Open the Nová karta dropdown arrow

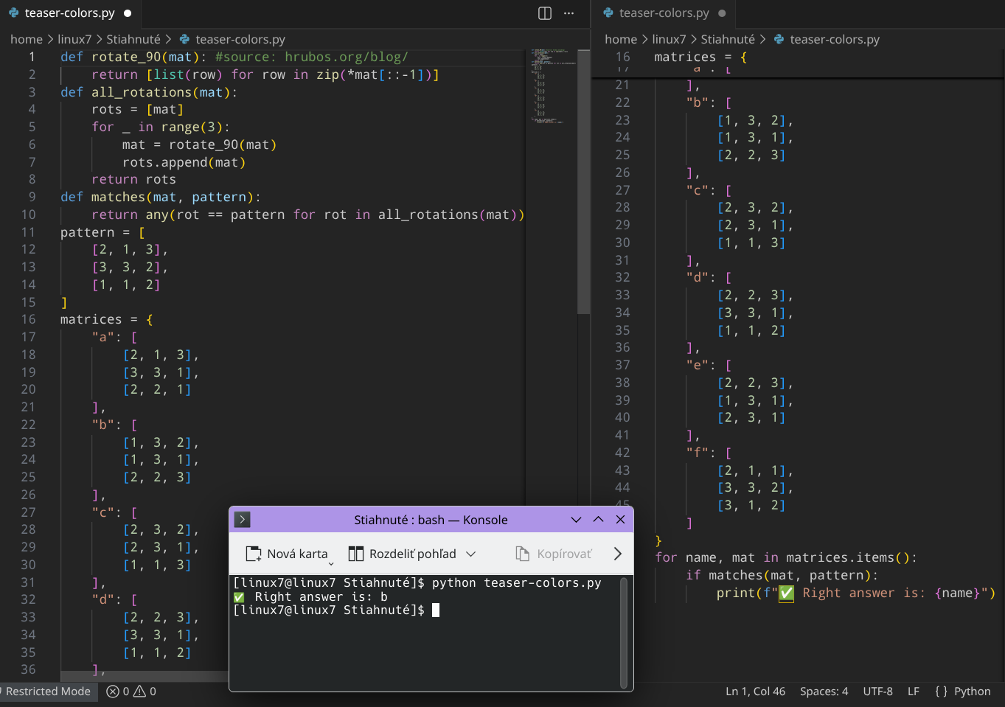331,563
